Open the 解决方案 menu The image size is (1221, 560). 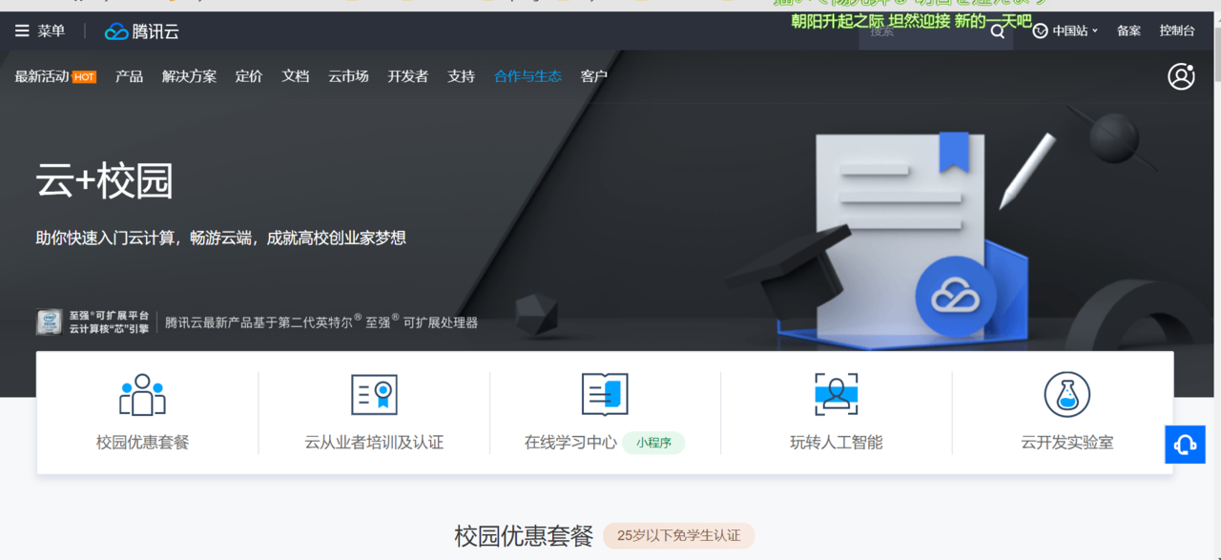189,76
